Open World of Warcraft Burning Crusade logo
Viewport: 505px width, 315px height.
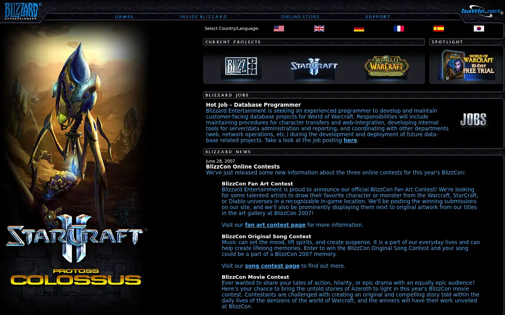pos(387,67)
